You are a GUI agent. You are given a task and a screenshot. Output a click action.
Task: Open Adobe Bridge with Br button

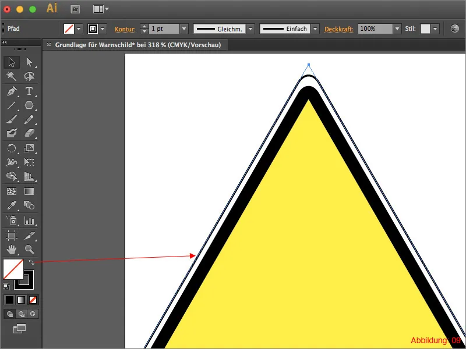point(76,9)
